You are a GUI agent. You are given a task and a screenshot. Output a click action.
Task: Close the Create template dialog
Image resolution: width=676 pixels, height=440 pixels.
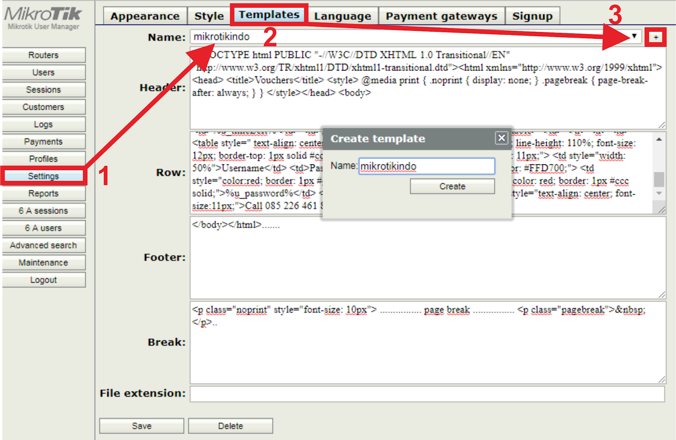click(502, 138)
